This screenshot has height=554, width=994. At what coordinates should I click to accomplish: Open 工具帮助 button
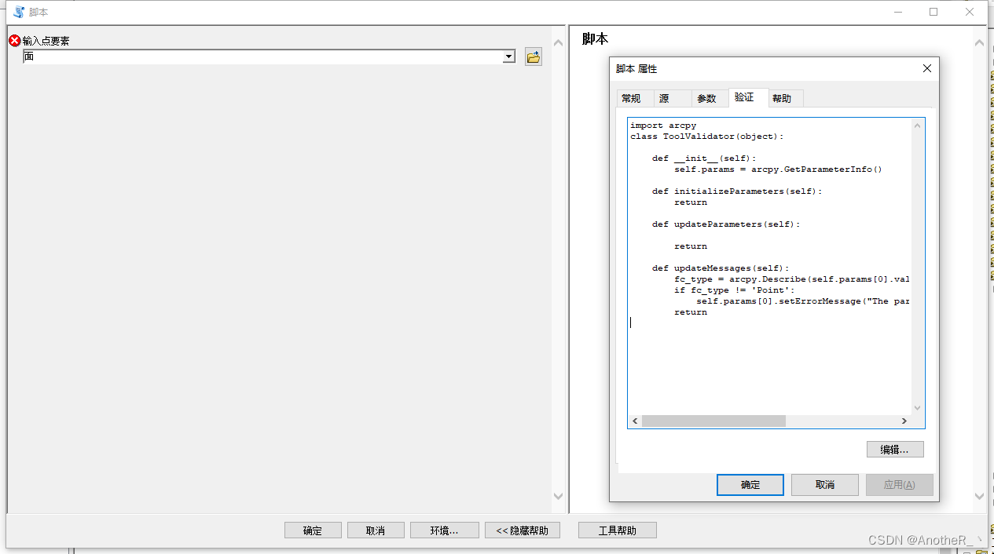pos(617,530)
